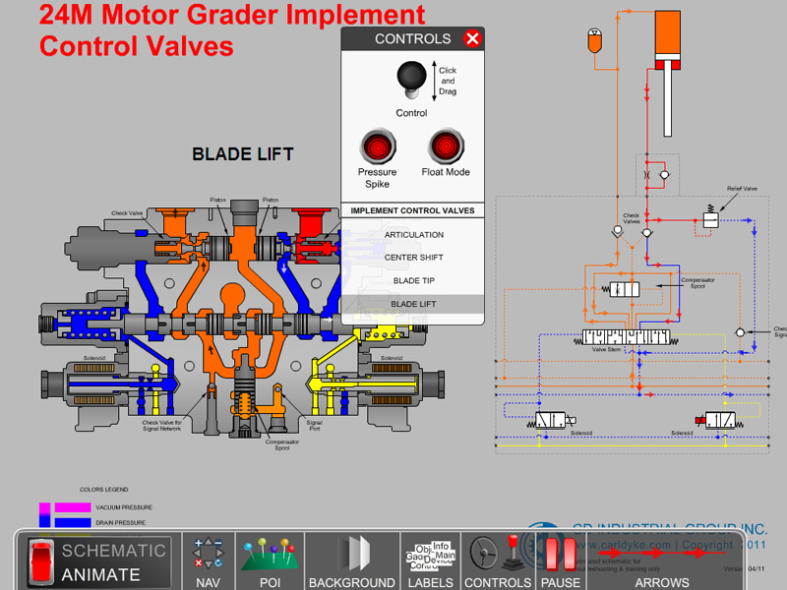787x590 pixels.
Task: Click 'Compensator Spool' label below the cutaway
Action: coord(282,445)
